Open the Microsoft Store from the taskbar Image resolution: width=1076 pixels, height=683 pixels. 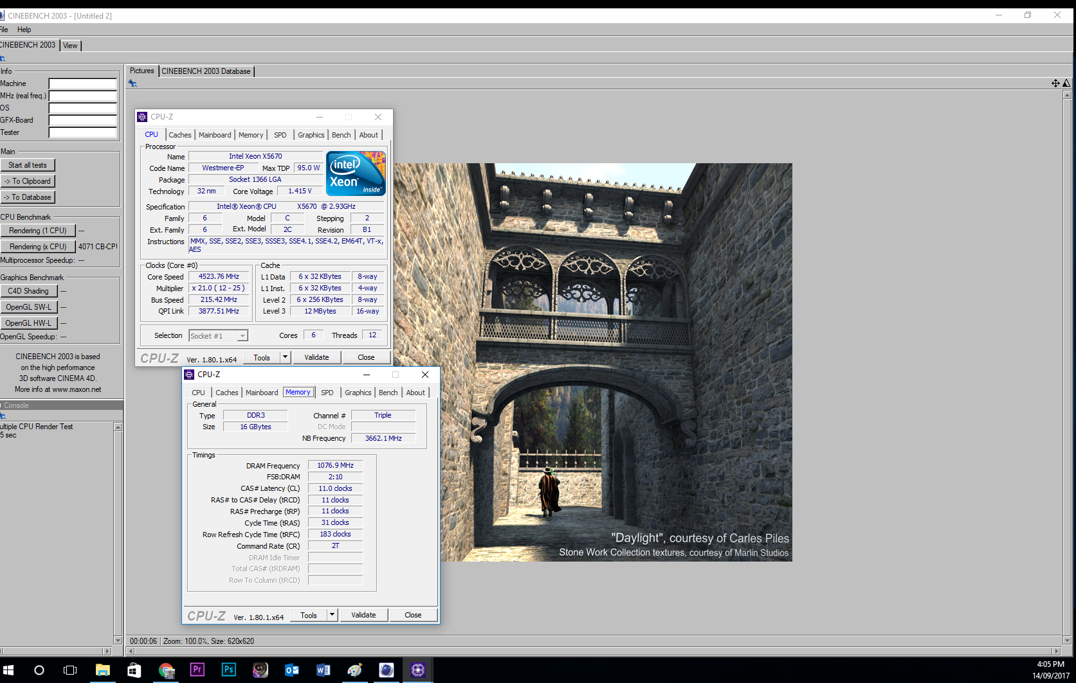134,670
